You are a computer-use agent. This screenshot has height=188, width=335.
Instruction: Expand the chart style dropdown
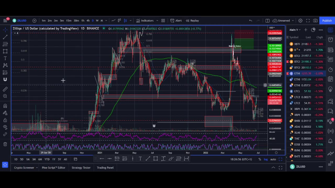pos(130,21)
